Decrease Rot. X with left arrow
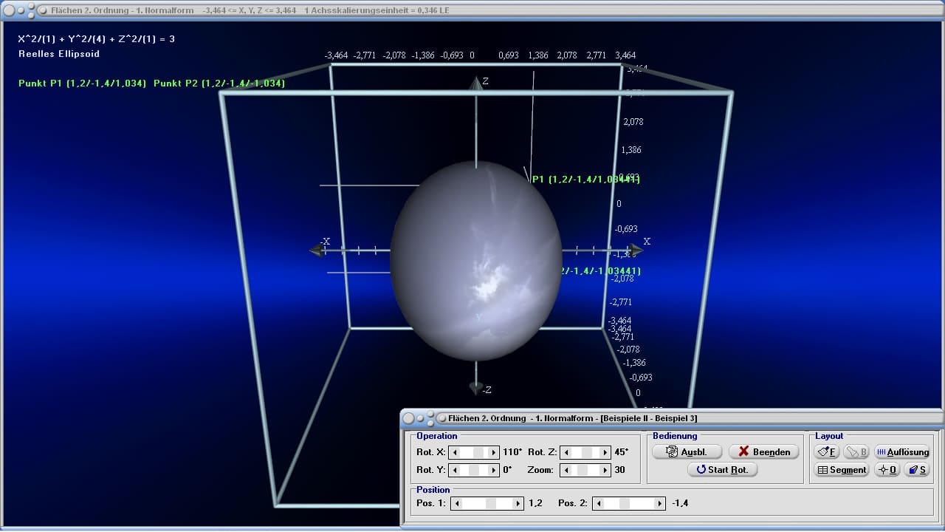The width and height of the screenshot is (945, 532). [456, 452]
